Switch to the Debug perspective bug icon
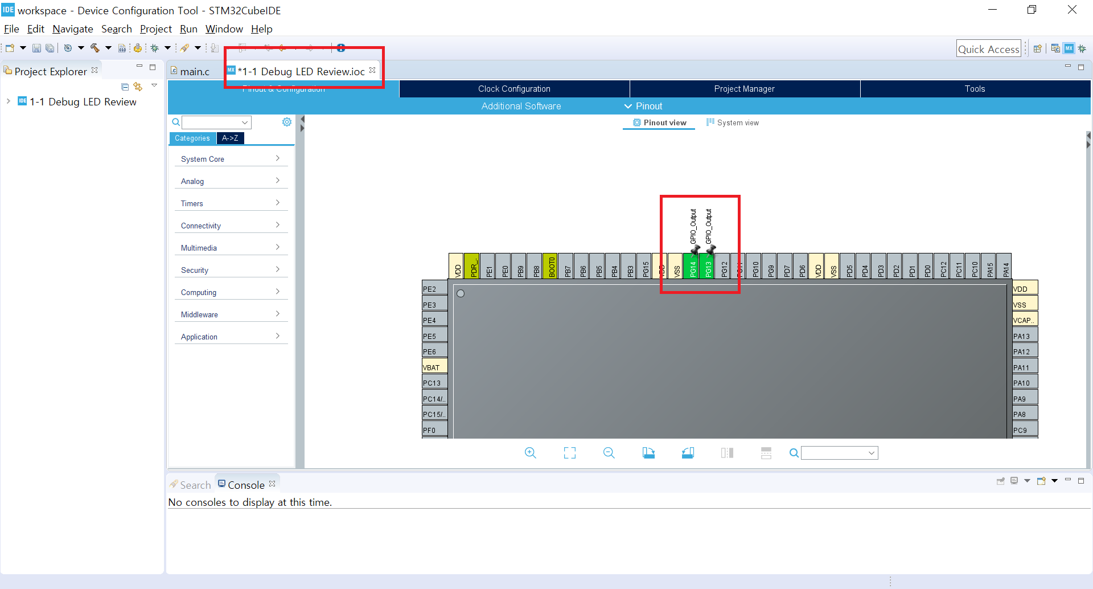 (x=1082, y=49)
